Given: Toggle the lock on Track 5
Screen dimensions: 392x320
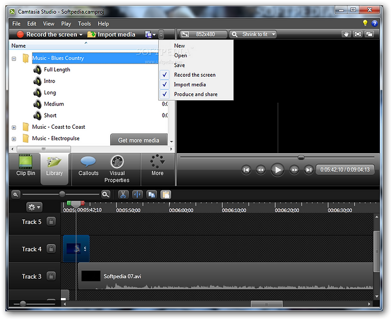Looking at the screenshot, I should pyautogui.click(x=51, y=221).
